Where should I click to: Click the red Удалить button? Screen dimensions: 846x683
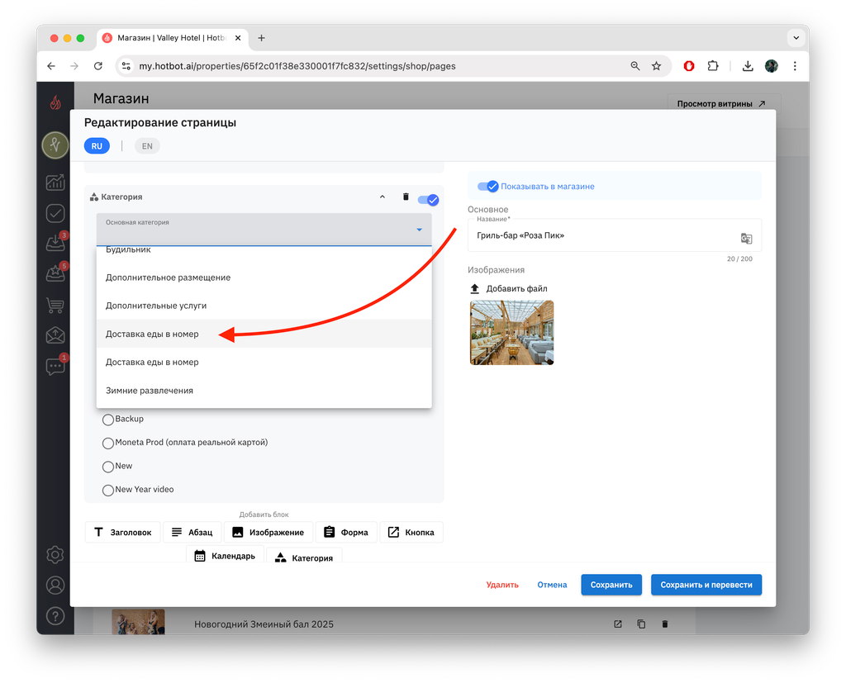[502, 585]
